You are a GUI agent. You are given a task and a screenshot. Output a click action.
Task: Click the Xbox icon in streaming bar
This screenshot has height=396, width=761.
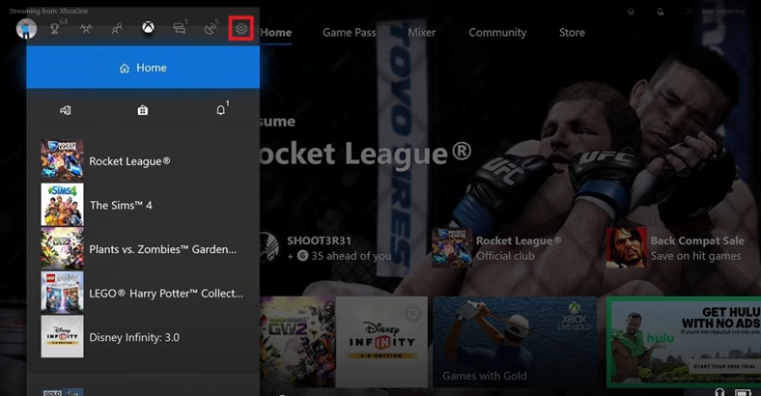(x=631, y=12)
